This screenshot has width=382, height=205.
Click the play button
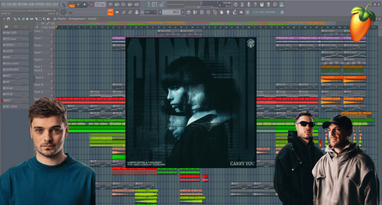click(x=78, y=5)
